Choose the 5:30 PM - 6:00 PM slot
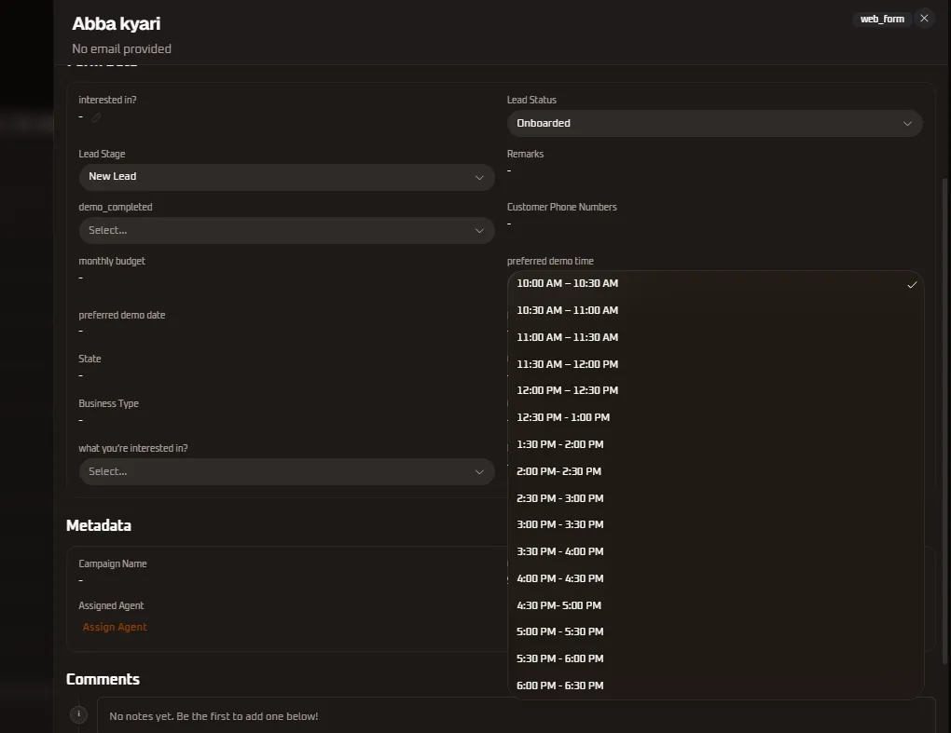This screenshot has width=951, height=733. coord(716,658)
